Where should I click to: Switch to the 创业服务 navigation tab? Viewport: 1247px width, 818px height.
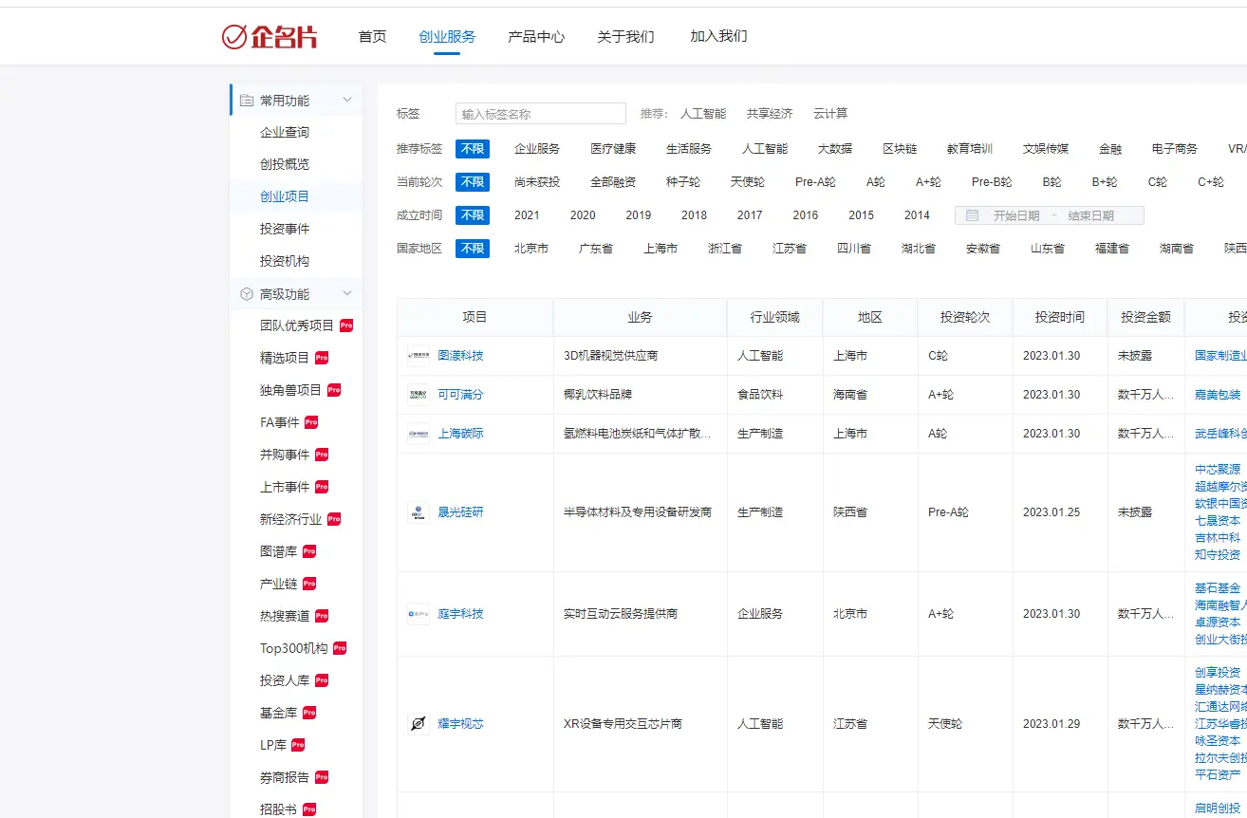pos(447,35)
